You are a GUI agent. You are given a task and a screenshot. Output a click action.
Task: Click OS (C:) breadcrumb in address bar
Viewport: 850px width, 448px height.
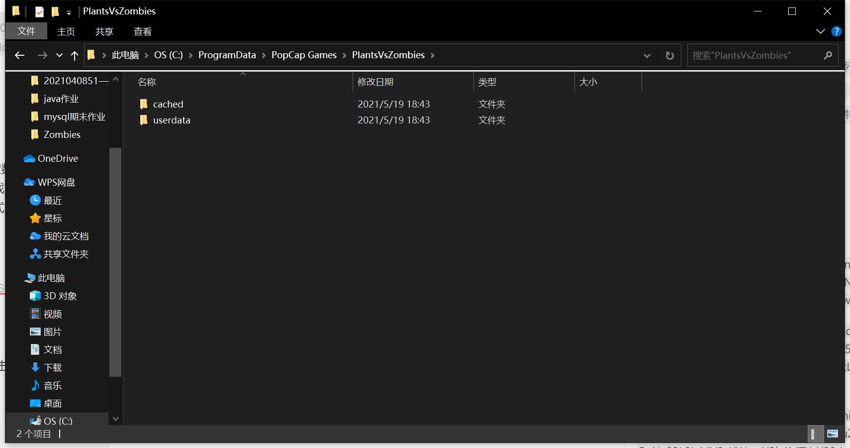coord(169,55)
